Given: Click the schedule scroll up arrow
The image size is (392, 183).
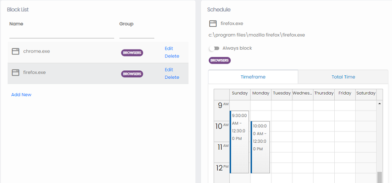Looking at the screenshot, I should 380,103.
